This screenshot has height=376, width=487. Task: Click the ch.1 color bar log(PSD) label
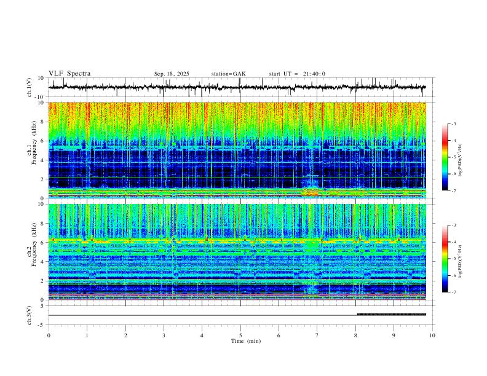pyautogui.click(x=461, y=160)
